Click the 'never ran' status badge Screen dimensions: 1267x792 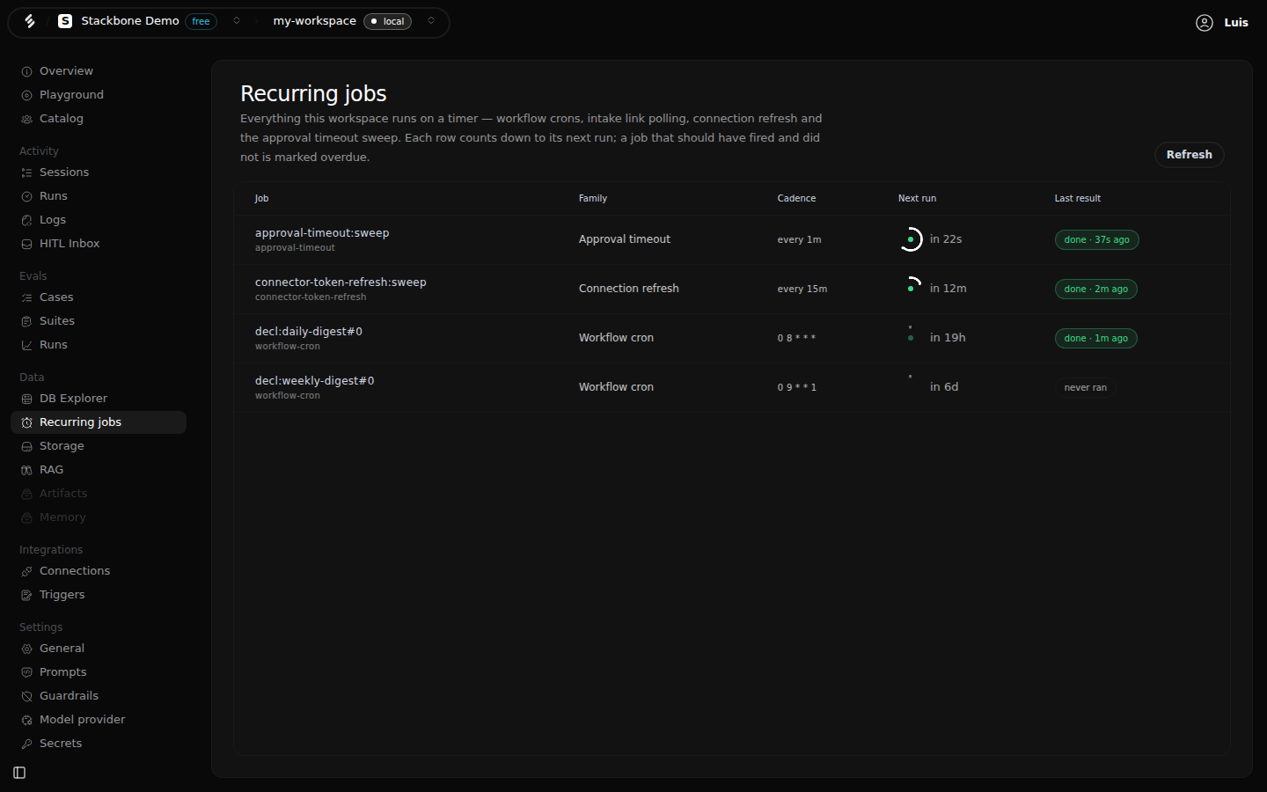point(1085,387)
